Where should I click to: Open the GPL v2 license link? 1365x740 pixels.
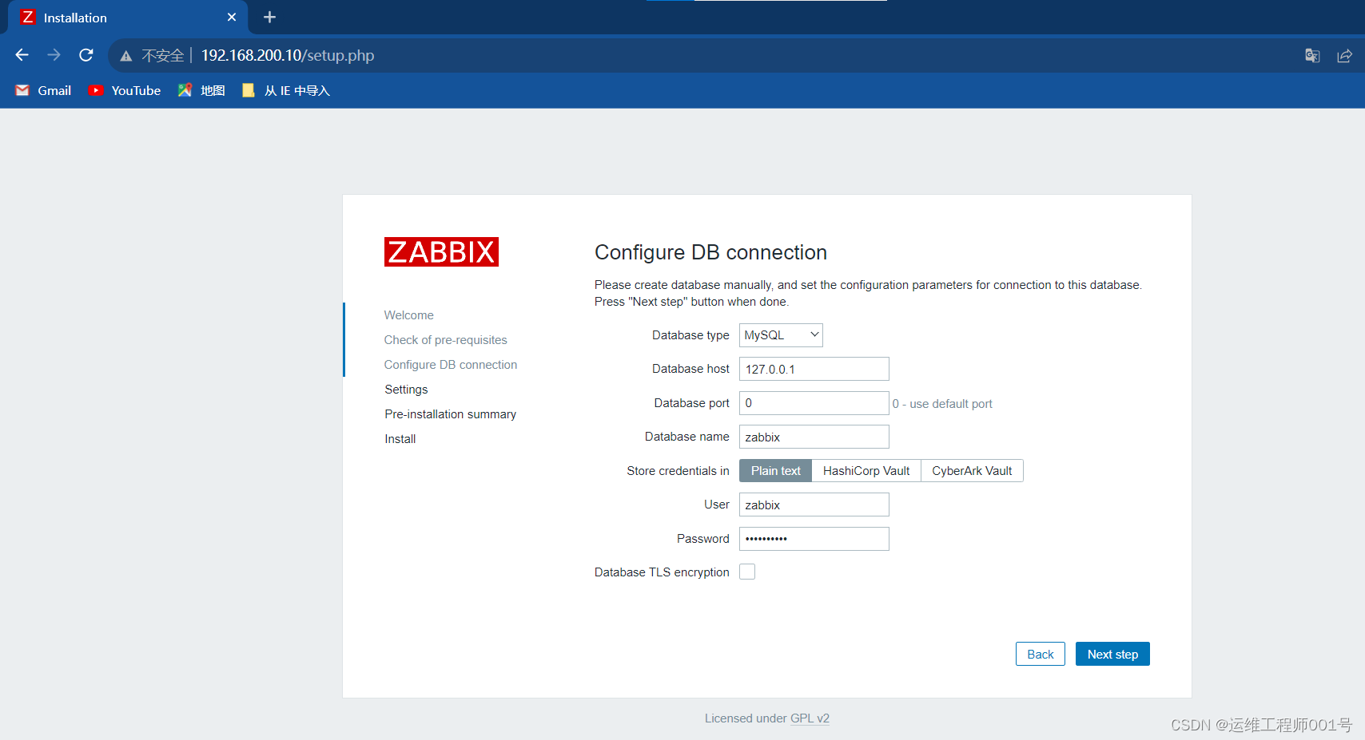pyautogui.click(x=810, y=718)
